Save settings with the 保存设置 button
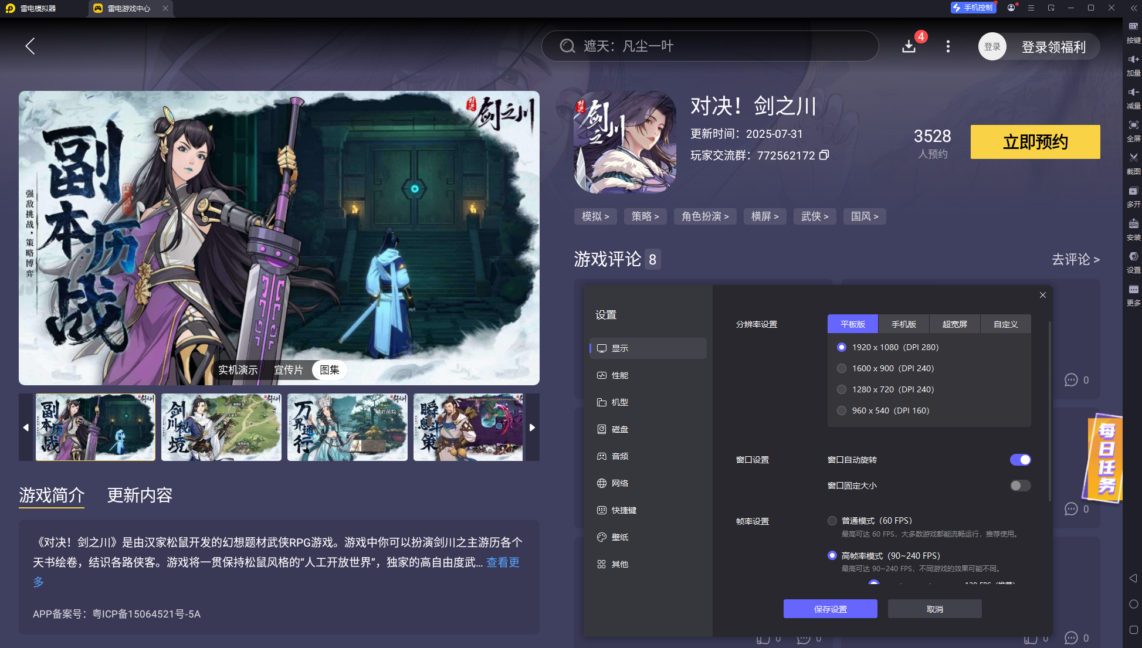 point(830,609)
